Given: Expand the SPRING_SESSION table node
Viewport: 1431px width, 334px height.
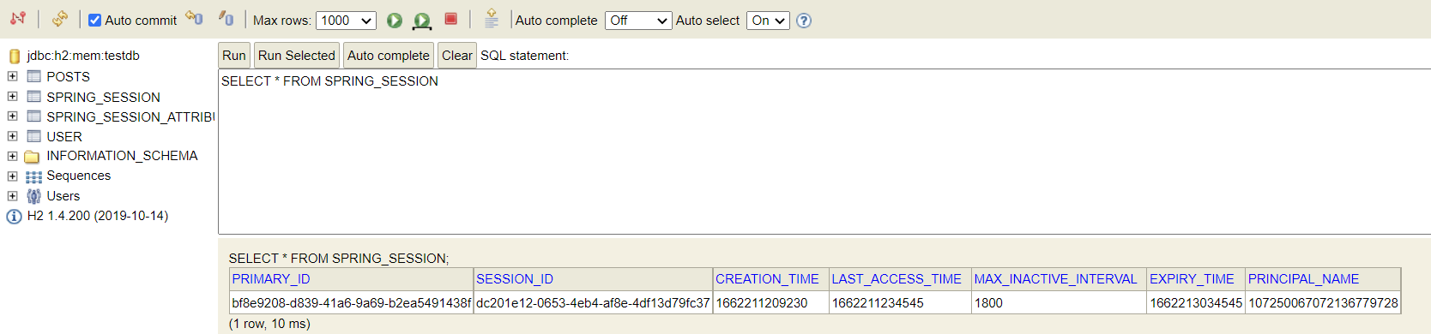Looking at the screenshot, I should tap(12, 96).
